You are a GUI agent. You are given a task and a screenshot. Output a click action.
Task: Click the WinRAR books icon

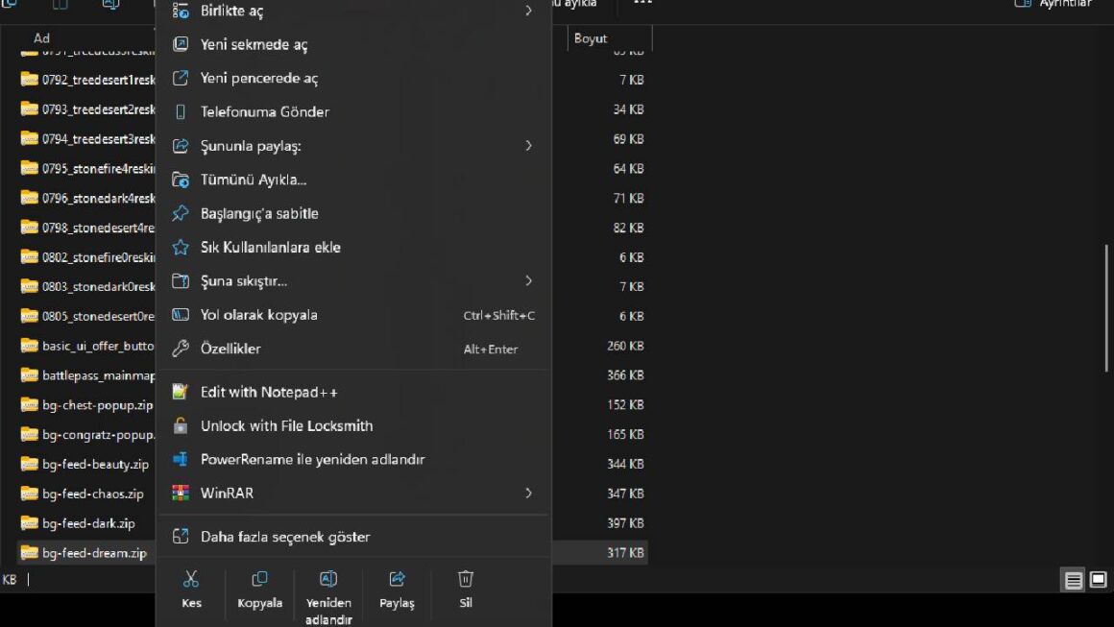(x=181, y=493)
